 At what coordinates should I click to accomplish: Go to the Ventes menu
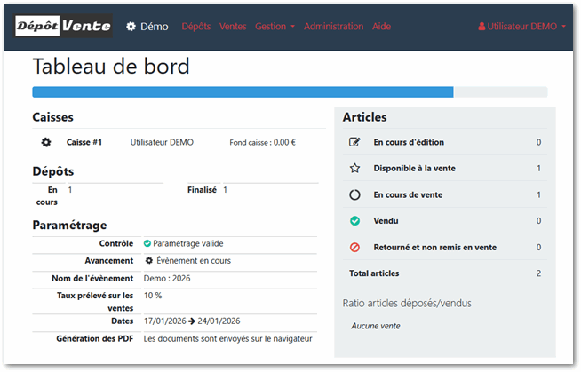point(233,27)
